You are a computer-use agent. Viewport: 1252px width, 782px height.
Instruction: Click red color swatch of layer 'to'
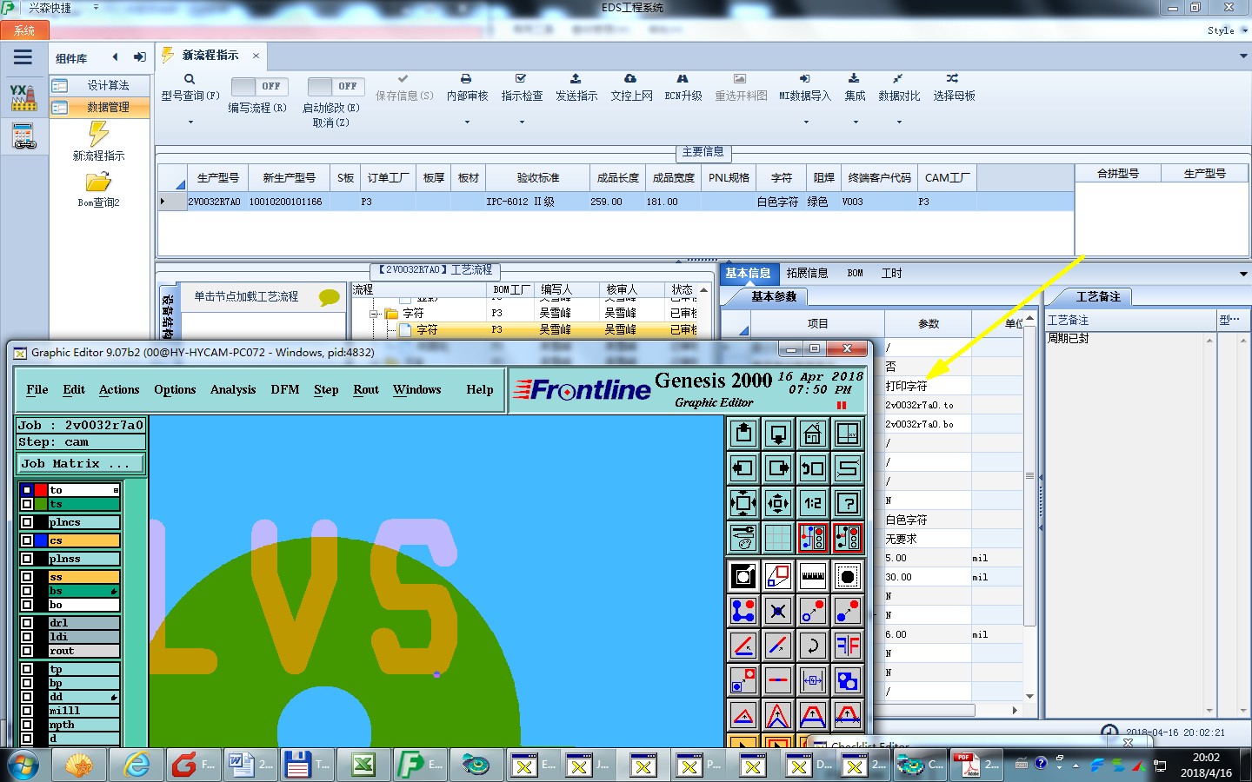(x=41, y=490)
